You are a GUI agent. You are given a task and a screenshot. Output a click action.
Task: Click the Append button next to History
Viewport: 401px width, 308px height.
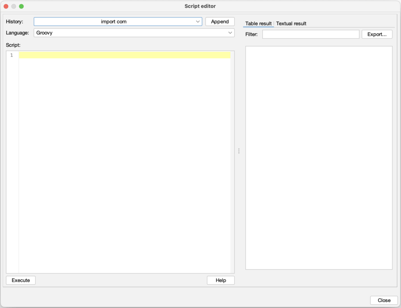(220, 22)
